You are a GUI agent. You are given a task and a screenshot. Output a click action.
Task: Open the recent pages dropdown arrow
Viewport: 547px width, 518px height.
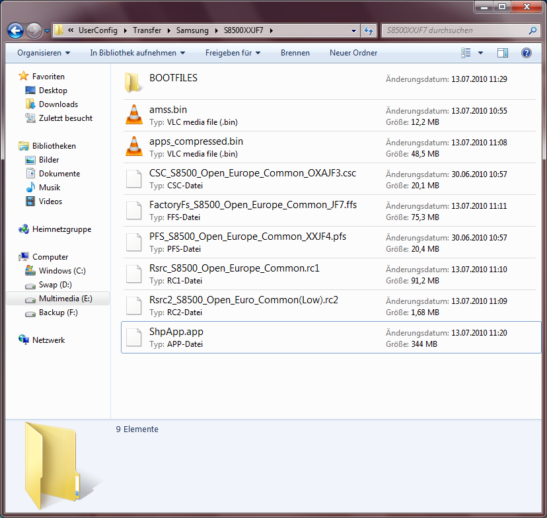(47, 31)
